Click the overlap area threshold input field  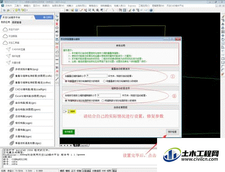pos(97,76)
